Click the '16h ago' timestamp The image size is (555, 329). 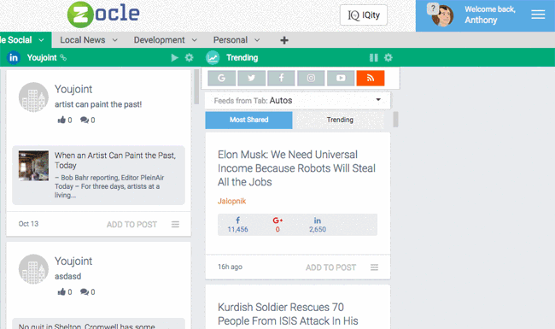point(230,267)
